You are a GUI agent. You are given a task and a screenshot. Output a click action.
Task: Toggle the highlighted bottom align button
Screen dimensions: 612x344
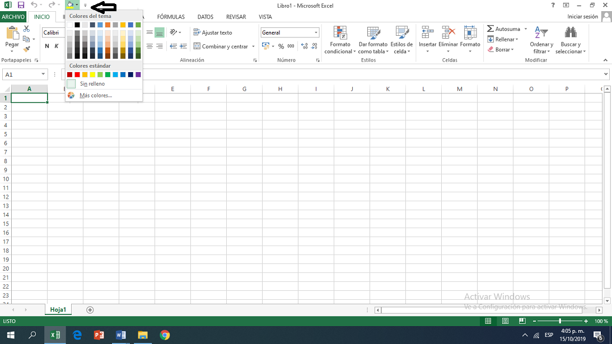pos(159,32)
